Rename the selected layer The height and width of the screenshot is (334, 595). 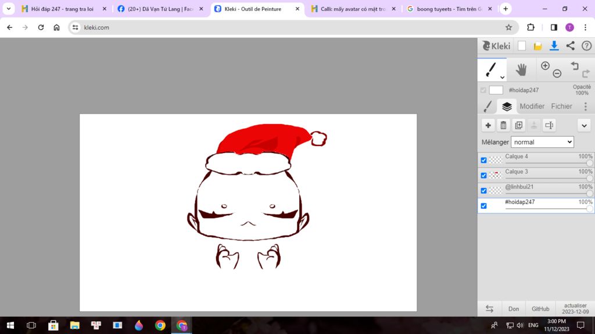550,125
